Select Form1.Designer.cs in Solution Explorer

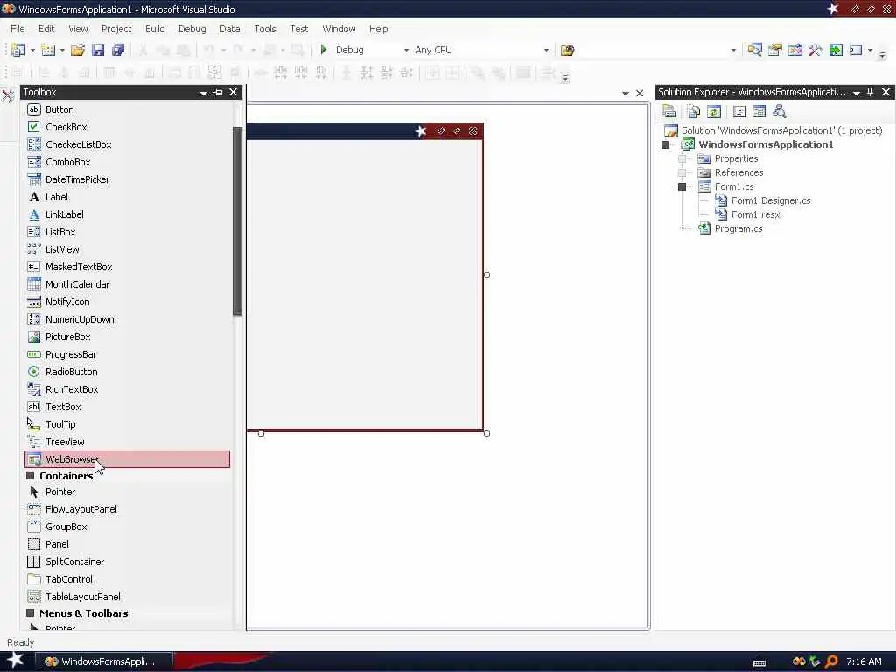[771, 200]
